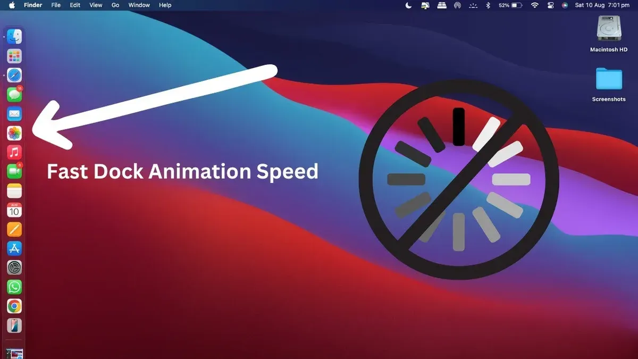Open App Store in the Dock
The height and width of the screenshot is (359, 638).
pos(14,248)
